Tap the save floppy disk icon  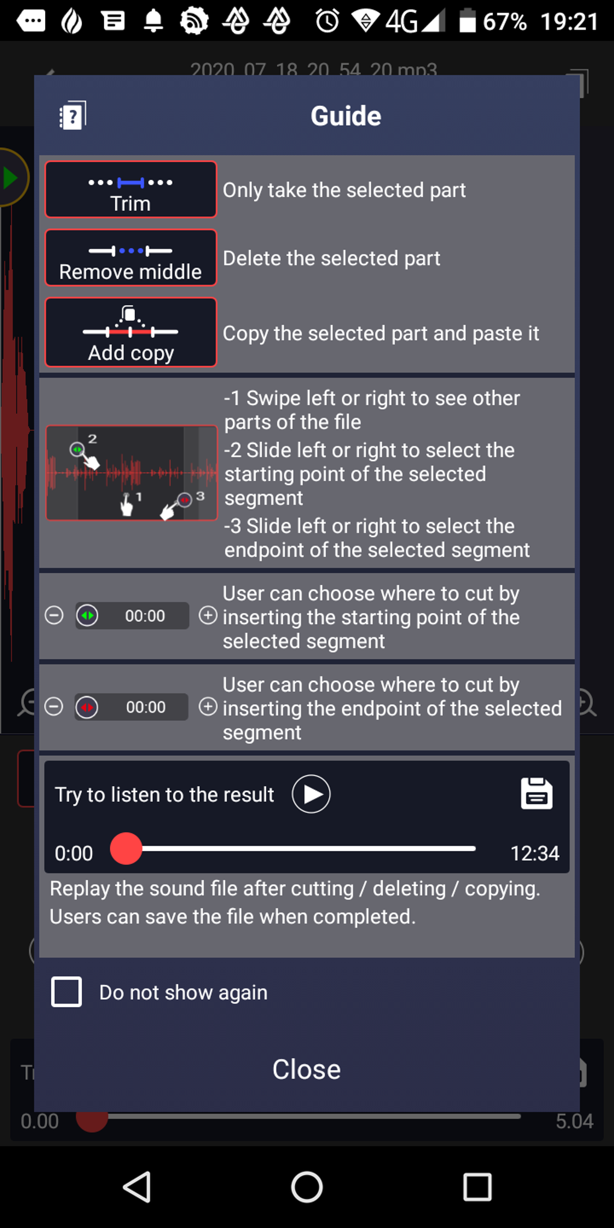[536, 793]
